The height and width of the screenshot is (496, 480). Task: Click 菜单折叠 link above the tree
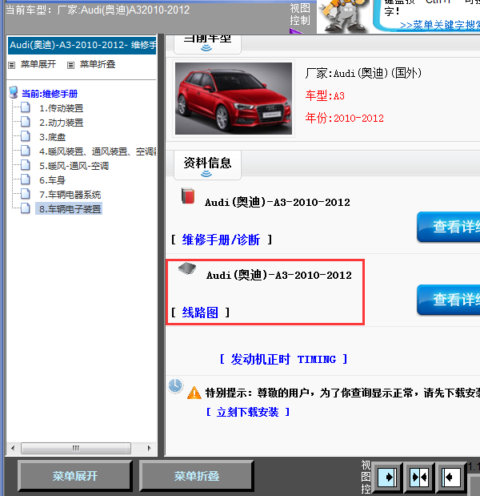point(98,65)
